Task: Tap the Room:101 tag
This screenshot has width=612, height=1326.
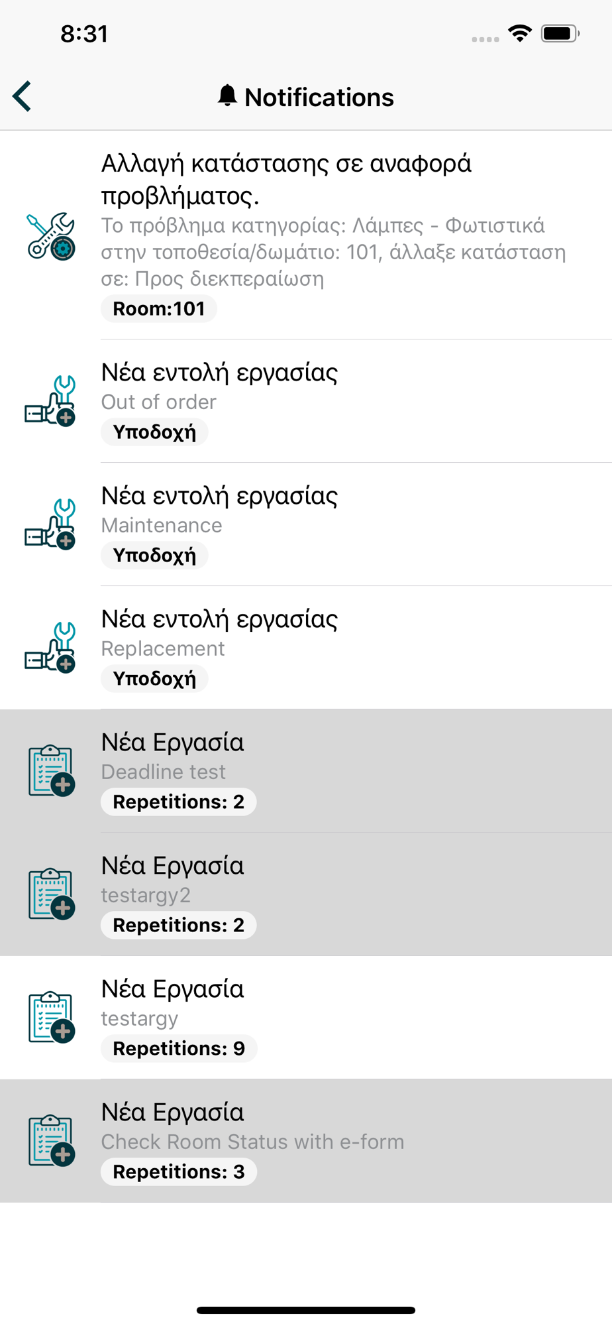Action: pos(159,309)
